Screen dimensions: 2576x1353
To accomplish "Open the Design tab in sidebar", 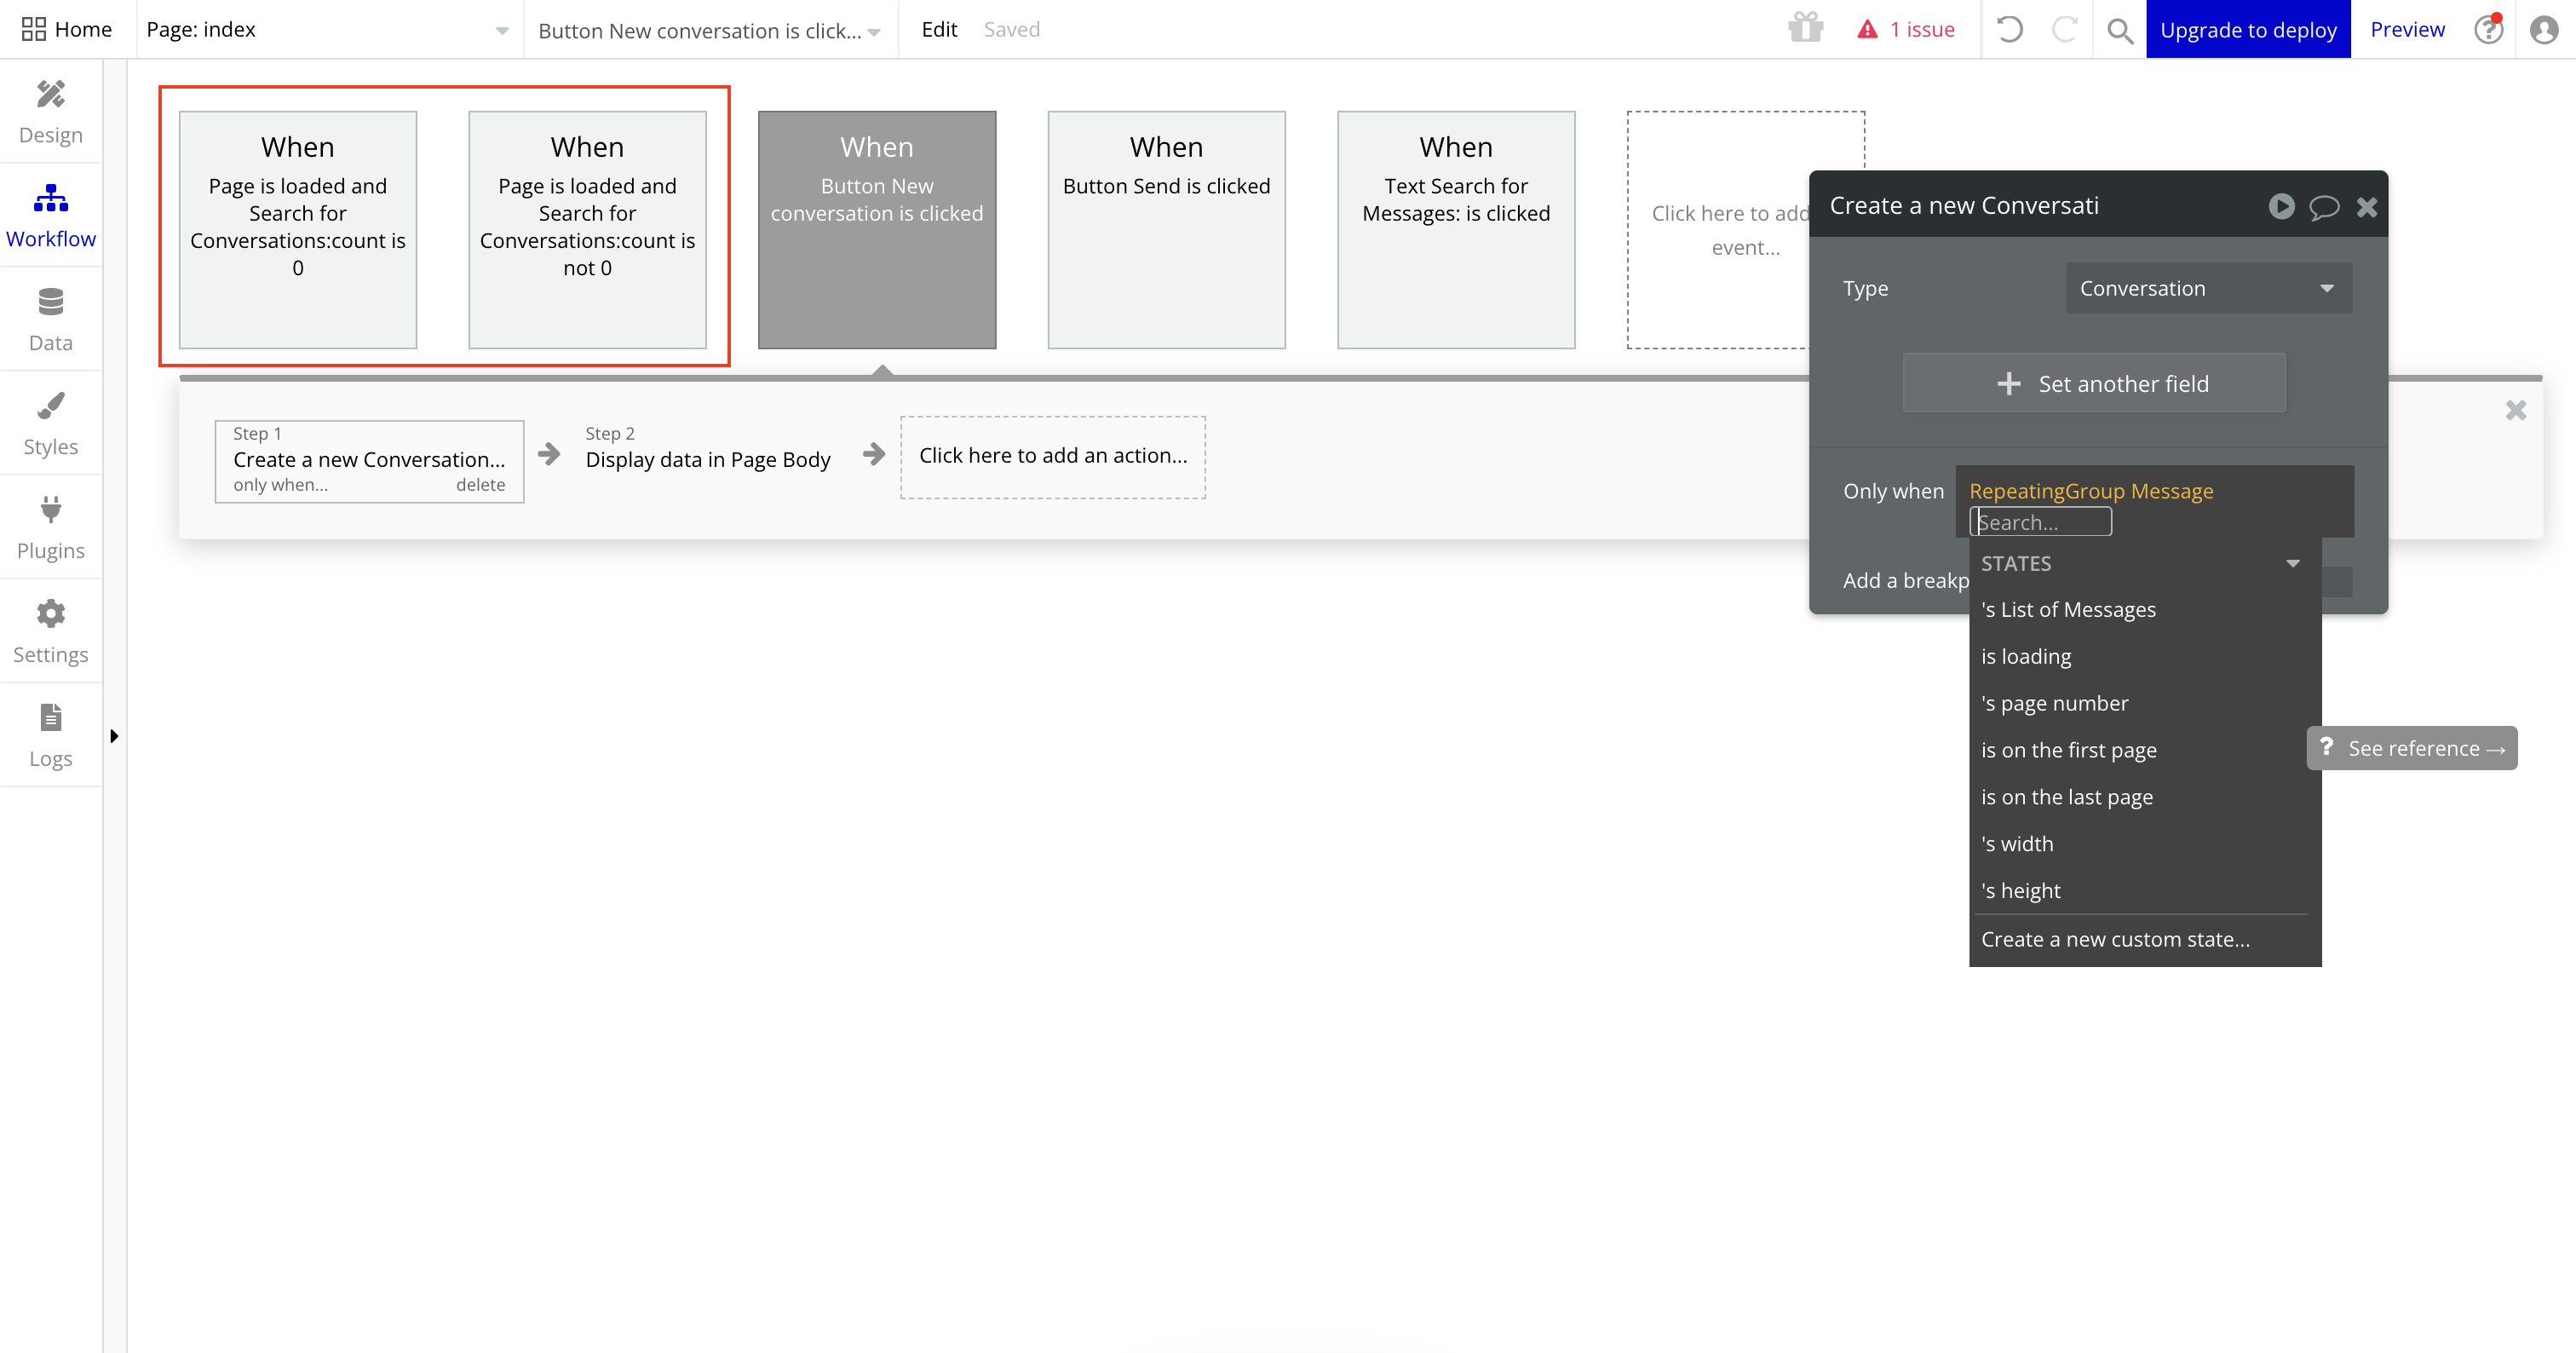I will (50, 112).
